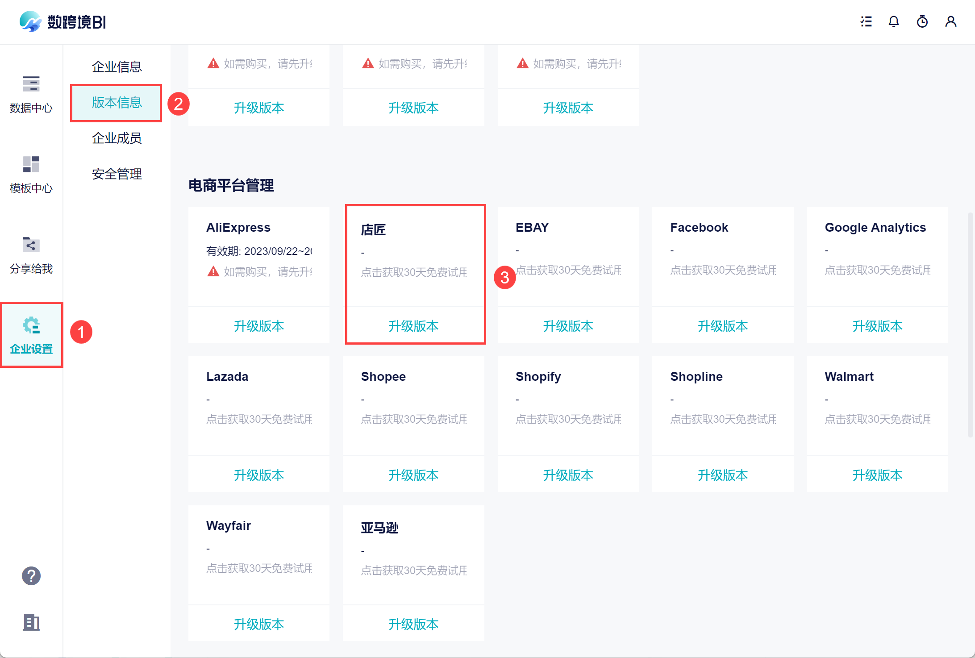
Task: Click the user profile icon
Action: click(x=951, y=21)
